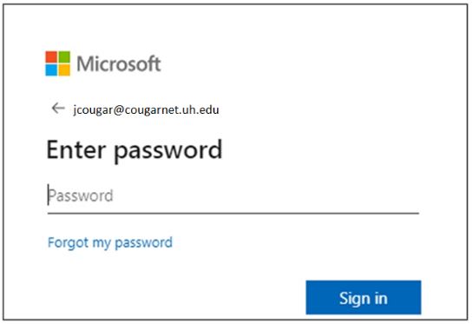Click the Password placeholder text

click(81, 195)
